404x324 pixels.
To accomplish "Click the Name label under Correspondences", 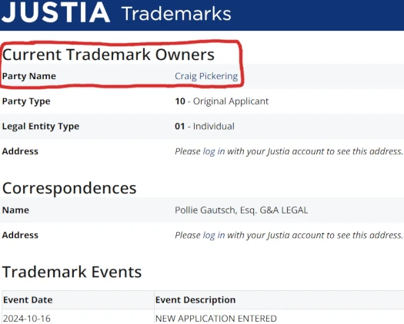I will [x=15, y=210].
